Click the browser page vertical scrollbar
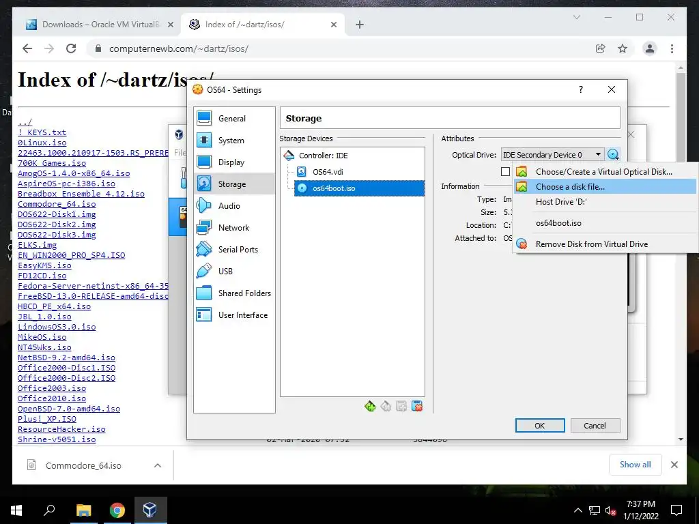699x524 pixels. tap(681, 254)
